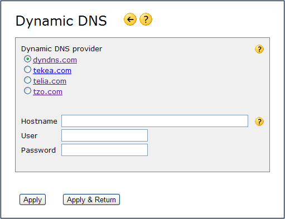Select the dyndns.com radio button
The image size is (285, 219).
click(x=27, y=59)
